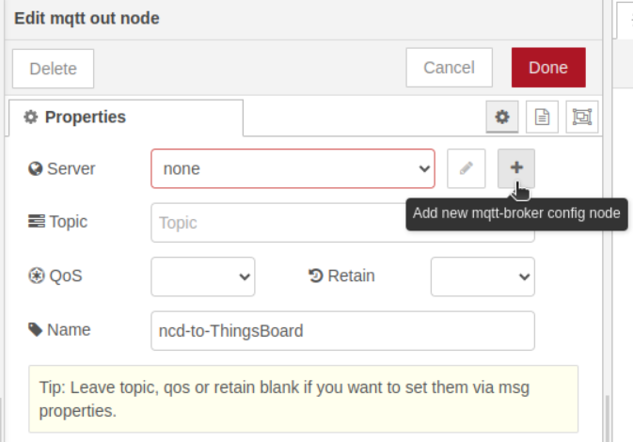Click the Edit mqtt out node title
The height and width of the screenshot is (442, 633).
tap(87, 18)
